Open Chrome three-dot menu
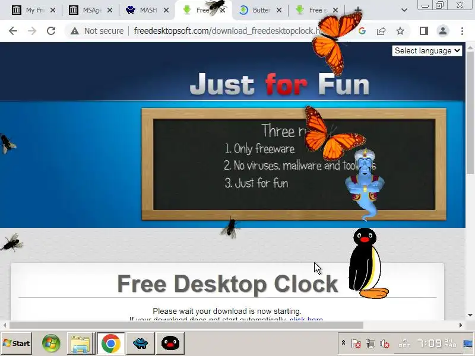Viewport: 475px width, 356px height. [462, 31]
